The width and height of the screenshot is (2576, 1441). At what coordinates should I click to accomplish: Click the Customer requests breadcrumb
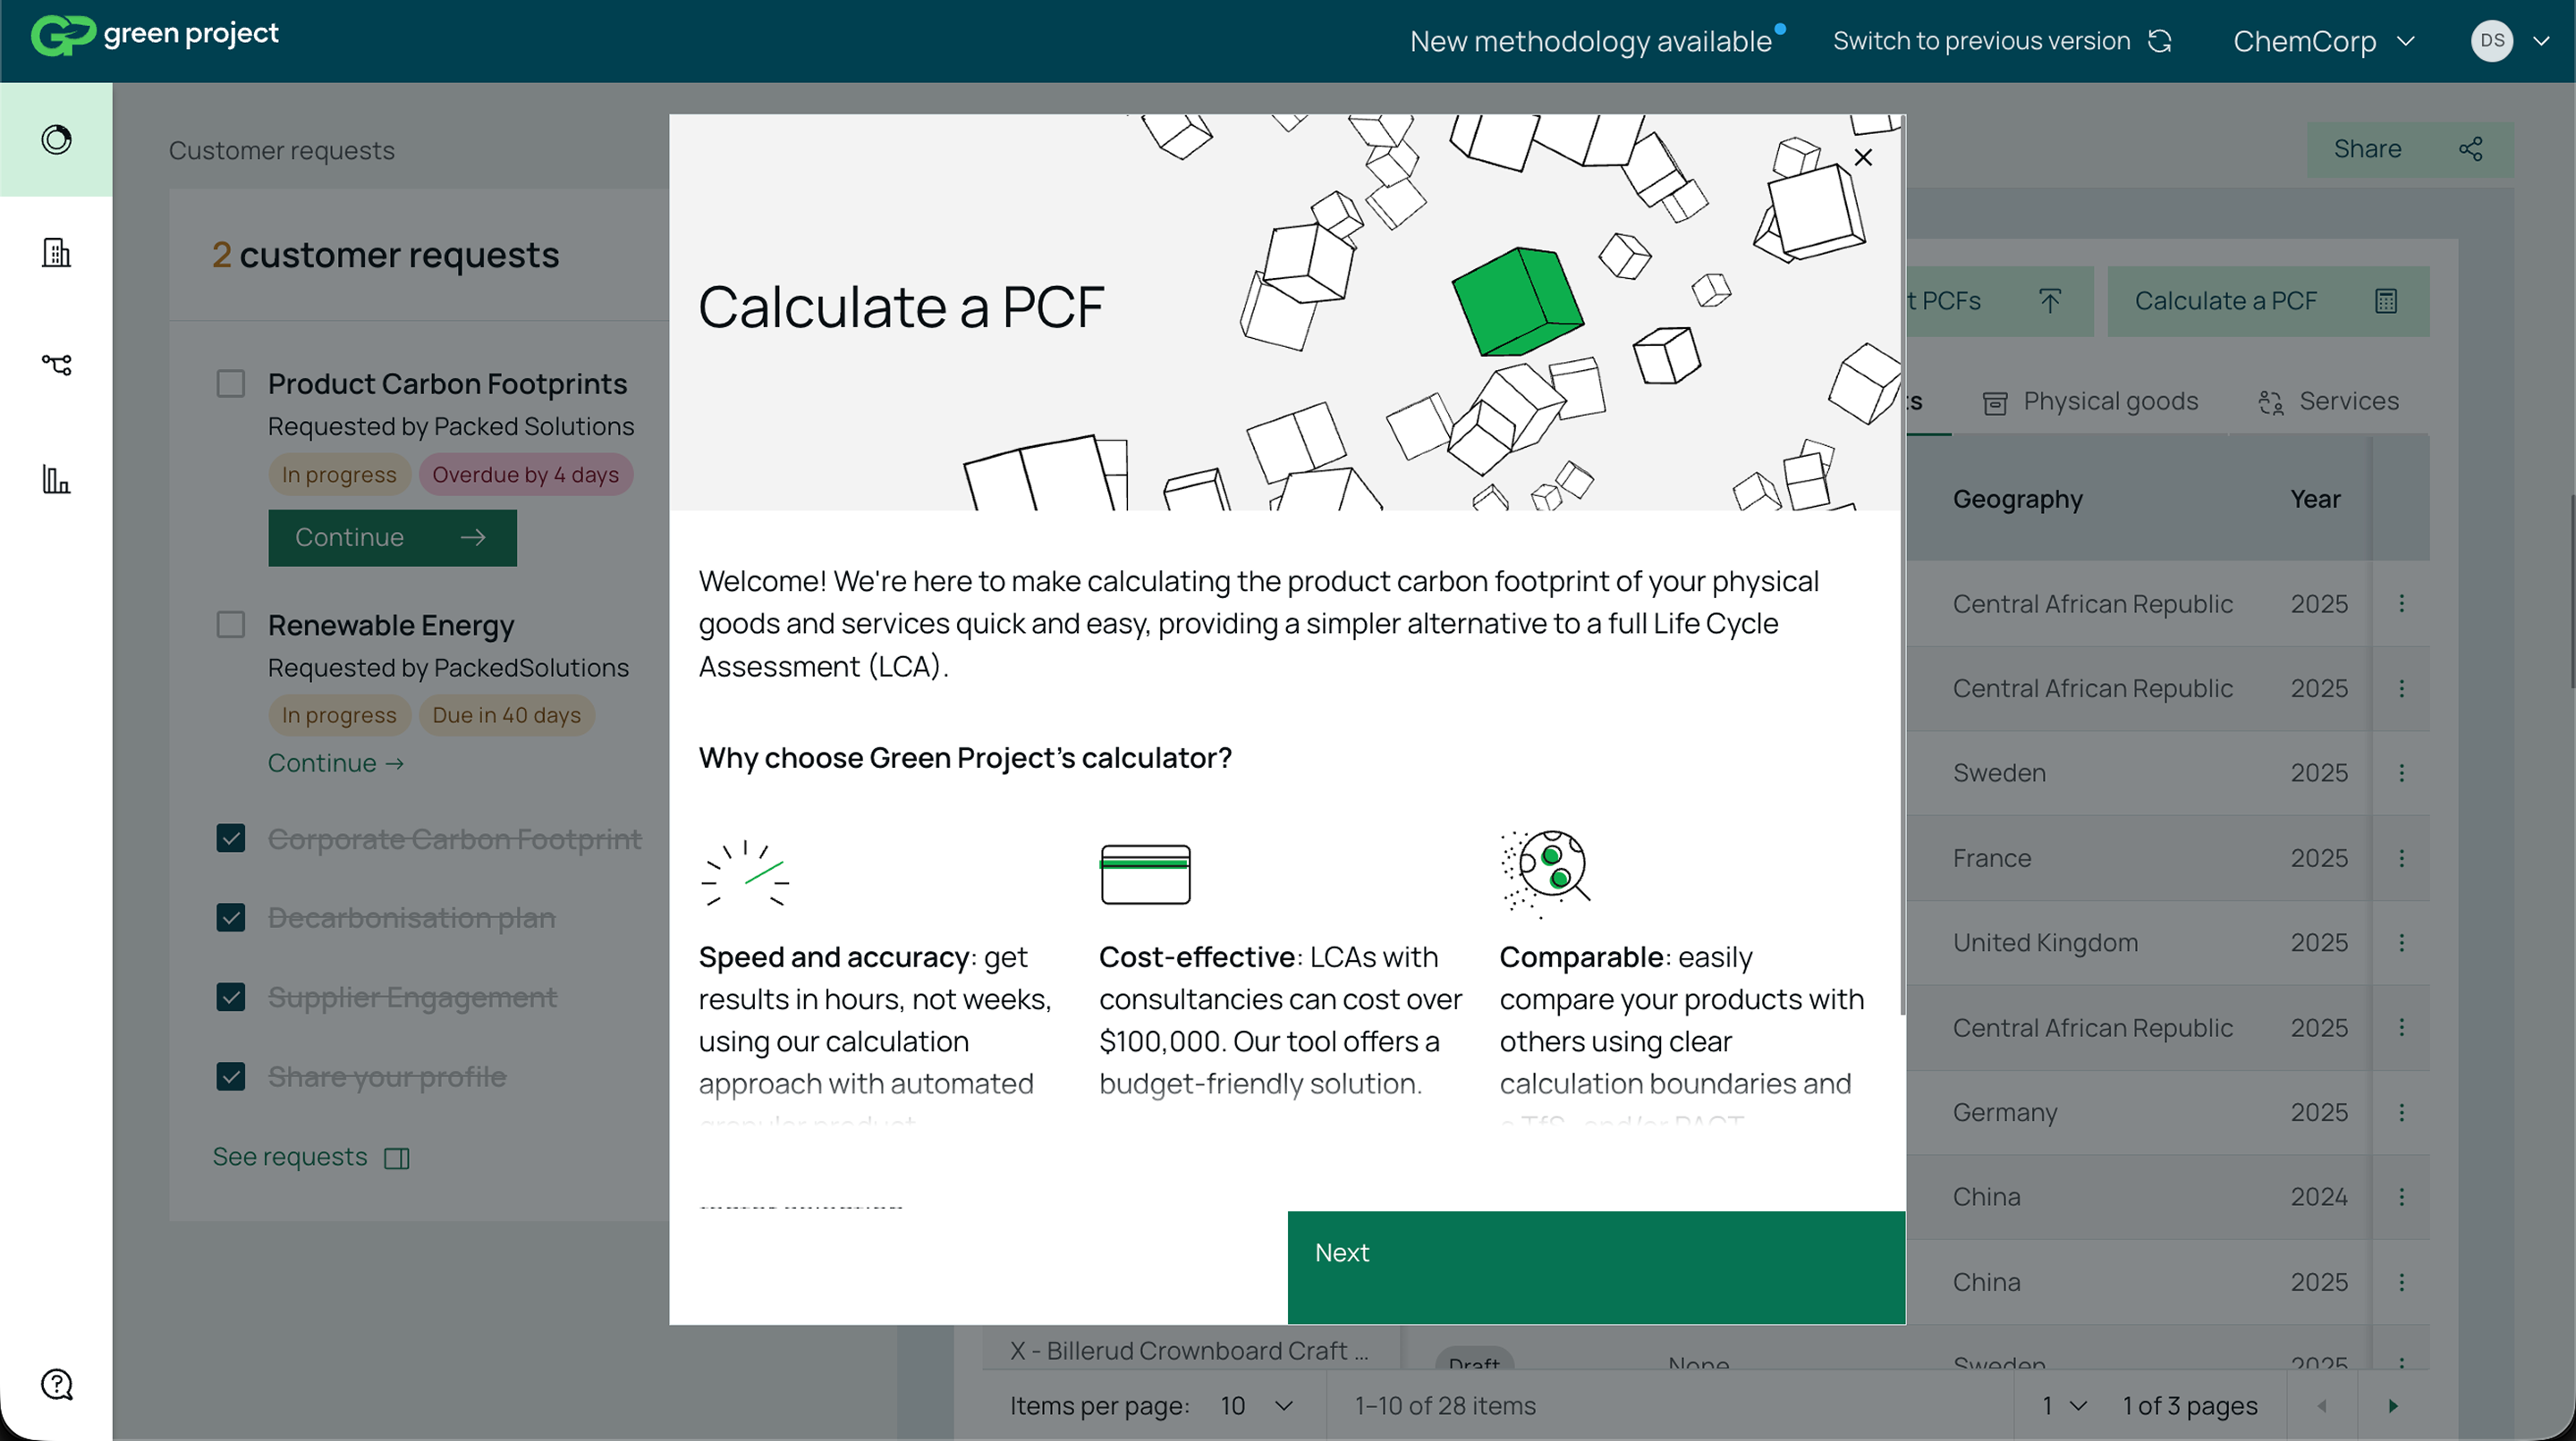coord(281,151)
